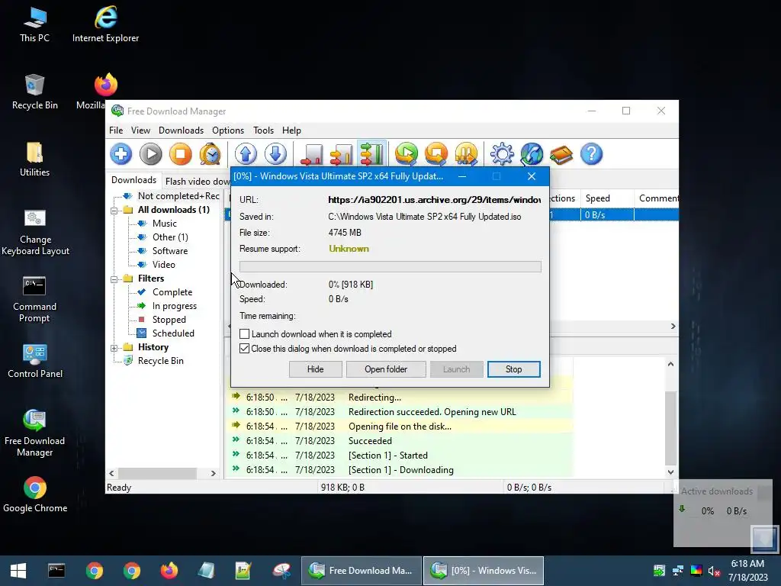The height and width of the screenshot is (586, 781).
Task: Select Control Panel desktop icon
Action: pyautogui.click(x=35, y=361)
